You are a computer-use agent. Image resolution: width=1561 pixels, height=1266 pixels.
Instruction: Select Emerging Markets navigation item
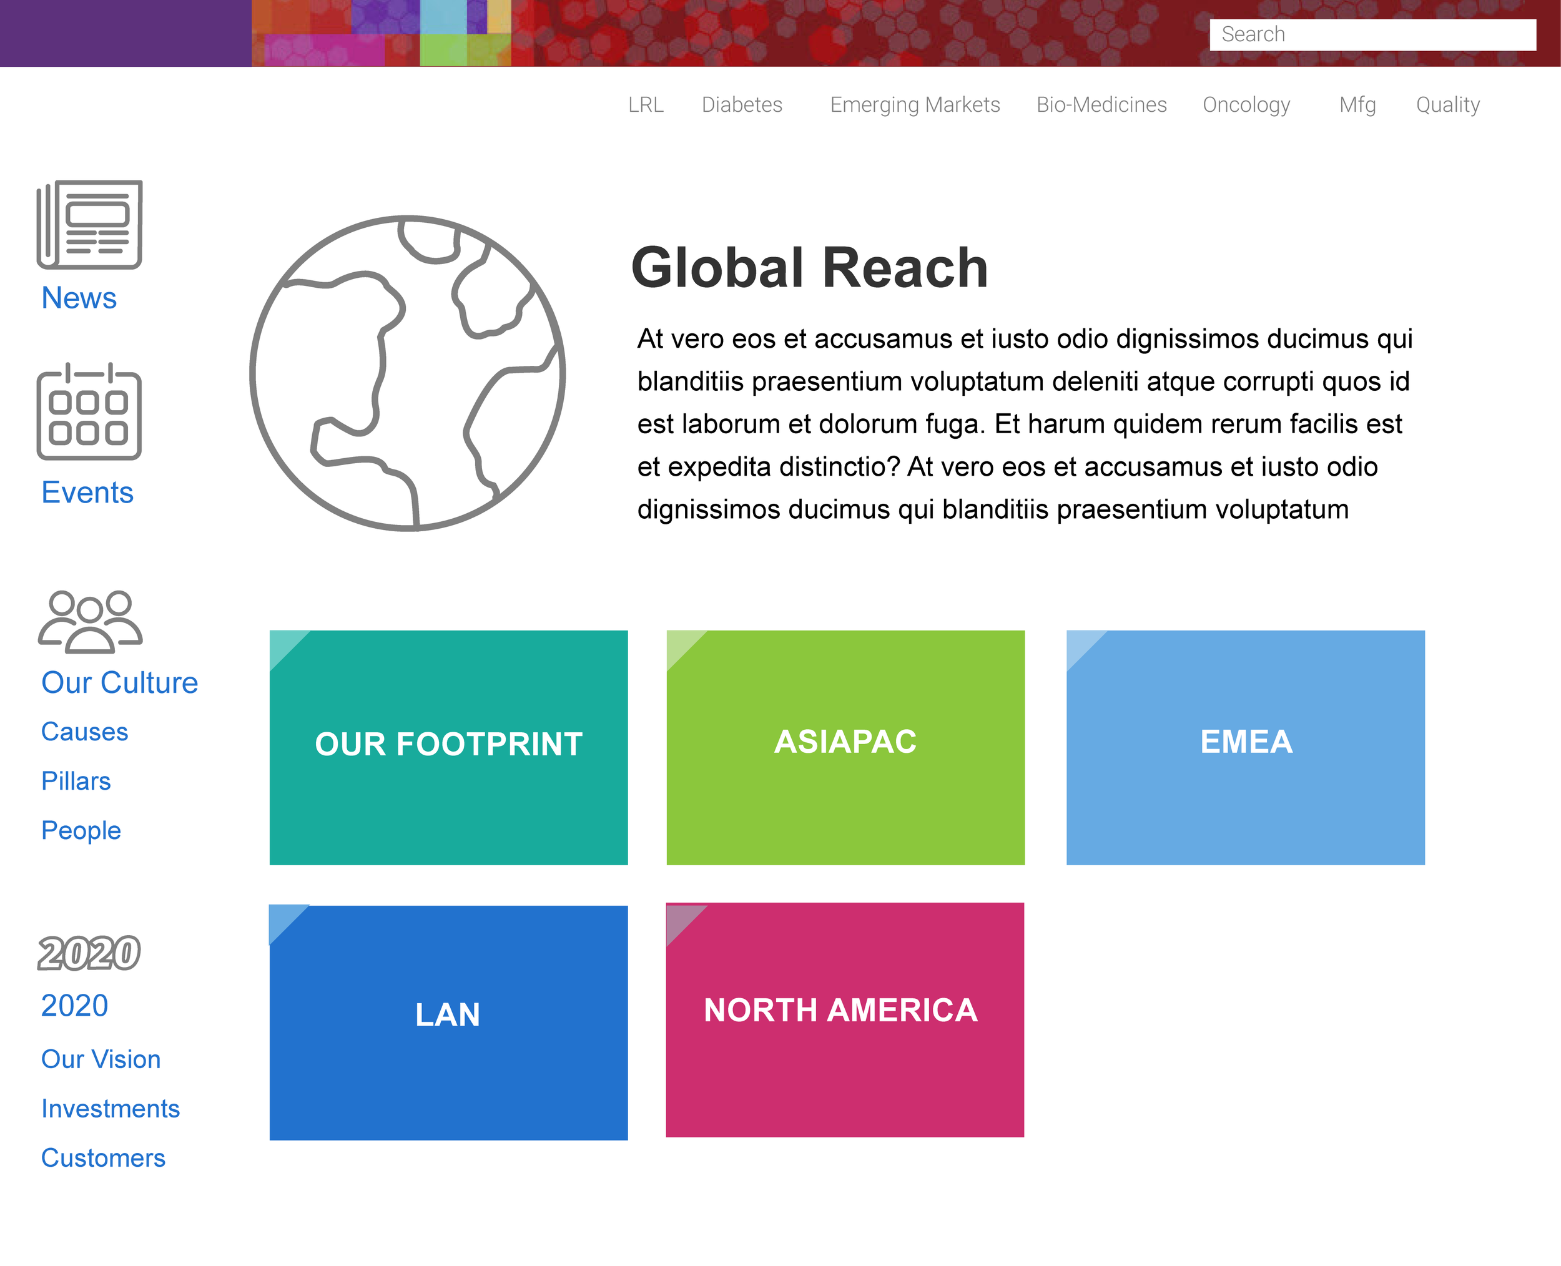915,105
